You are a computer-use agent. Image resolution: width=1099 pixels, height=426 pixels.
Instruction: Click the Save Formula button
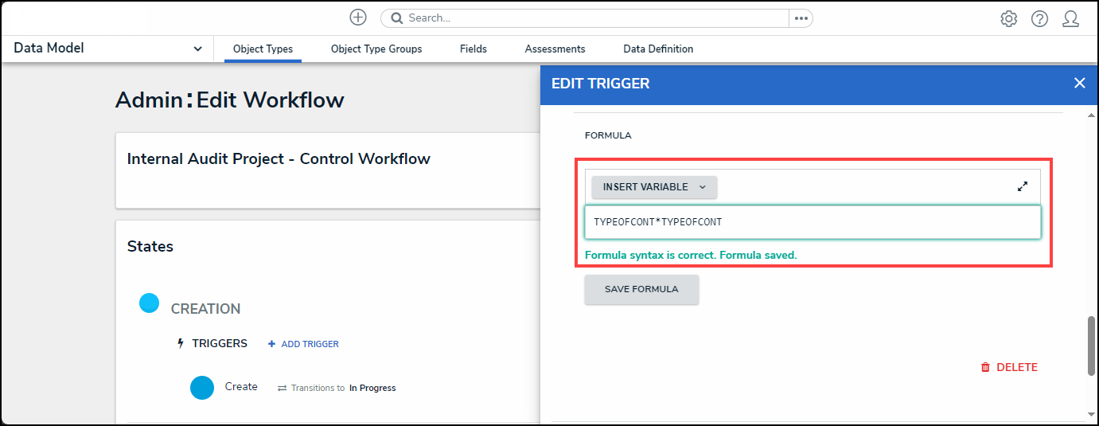(641, 289)
